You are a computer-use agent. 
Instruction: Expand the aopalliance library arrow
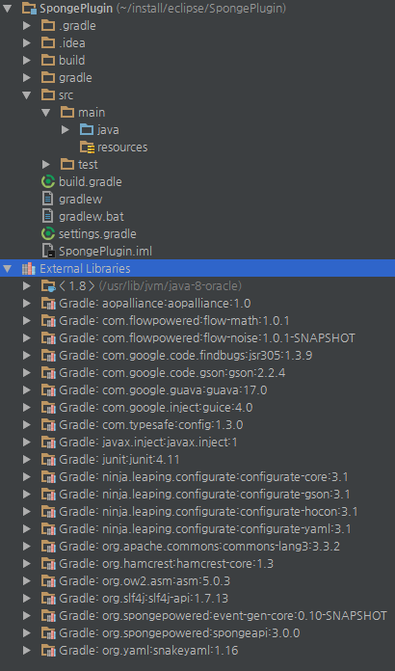(x=27, y=304)
